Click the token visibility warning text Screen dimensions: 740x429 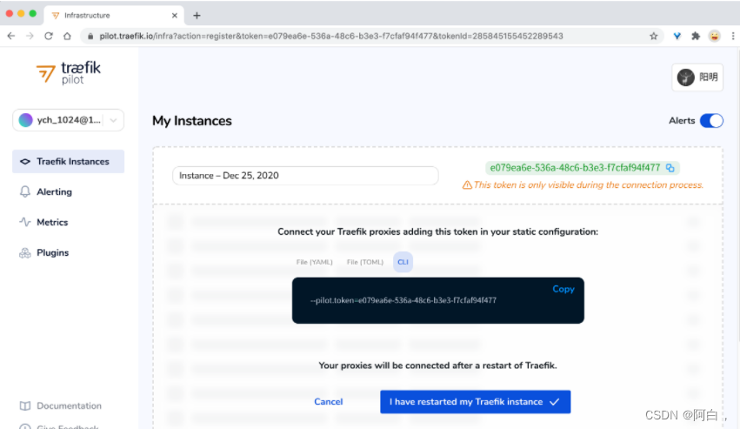(x=588, y=184)
